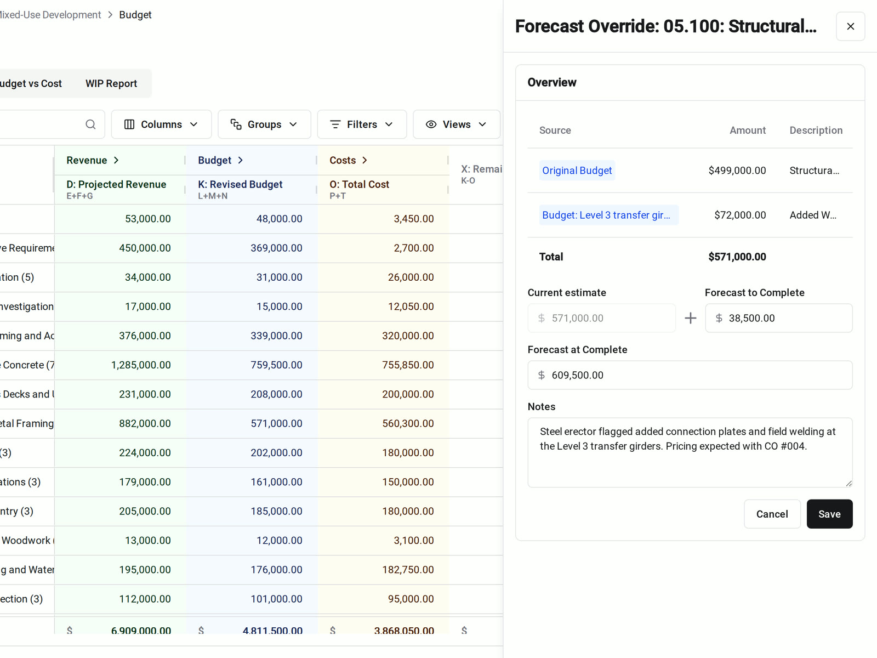The height and width of the screenshot is (658, 877).
Task: Click the Cancel button
Action: click(x=772, y=514)
